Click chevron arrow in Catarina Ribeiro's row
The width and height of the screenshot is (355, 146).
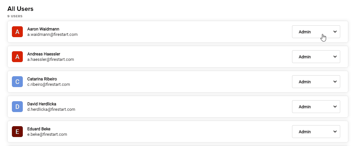point(335,82)
